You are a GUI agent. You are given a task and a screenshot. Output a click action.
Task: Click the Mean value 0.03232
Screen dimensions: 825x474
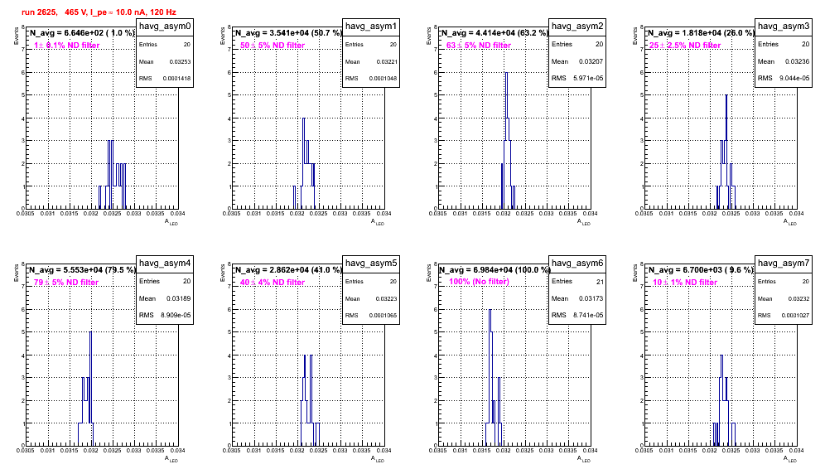tap(799, 298)
